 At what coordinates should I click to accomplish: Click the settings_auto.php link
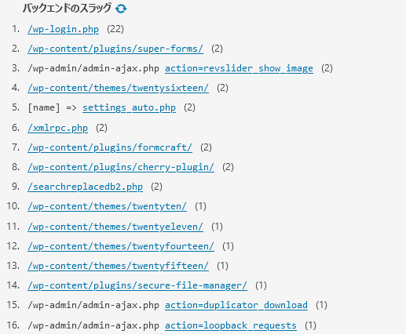coord(129,107)
